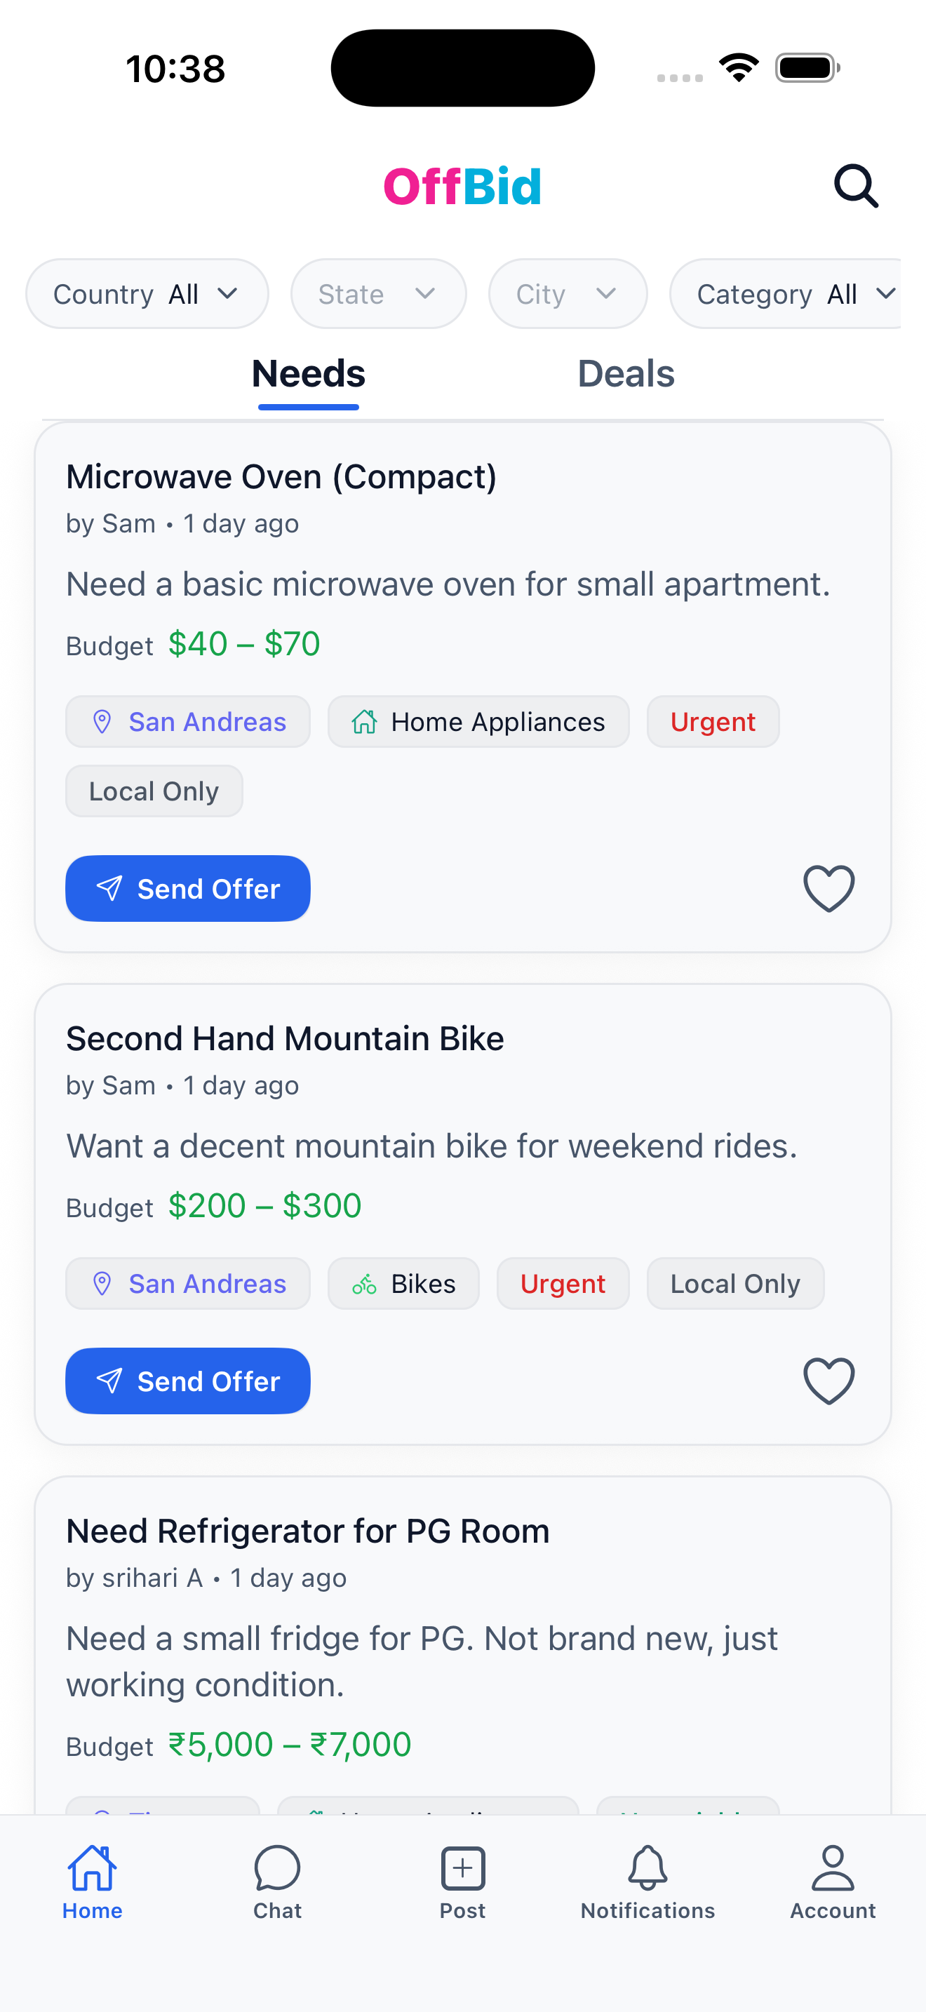
Task: Open the City filter dropdown
Action: (568, 294)
